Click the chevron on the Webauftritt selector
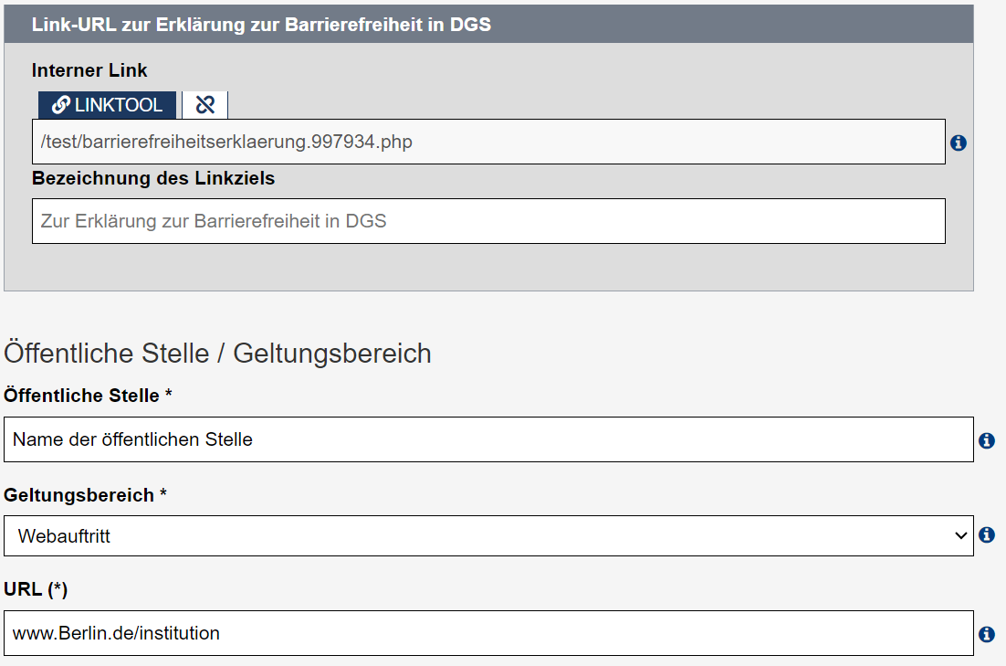The image size is (1006, 666). coord(961,535)
